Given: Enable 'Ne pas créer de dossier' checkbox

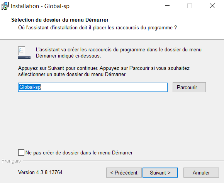Looking at the screenshot, I should point(21,152).
